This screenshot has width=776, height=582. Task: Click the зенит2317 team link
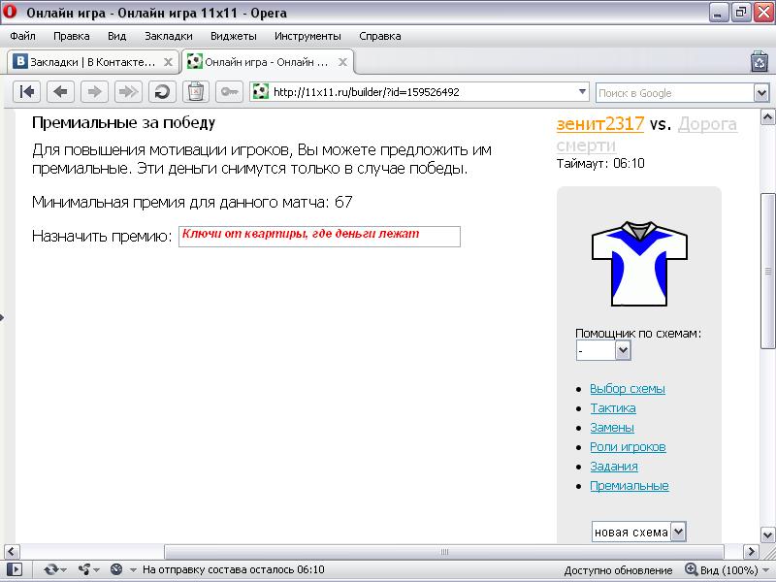600,124
